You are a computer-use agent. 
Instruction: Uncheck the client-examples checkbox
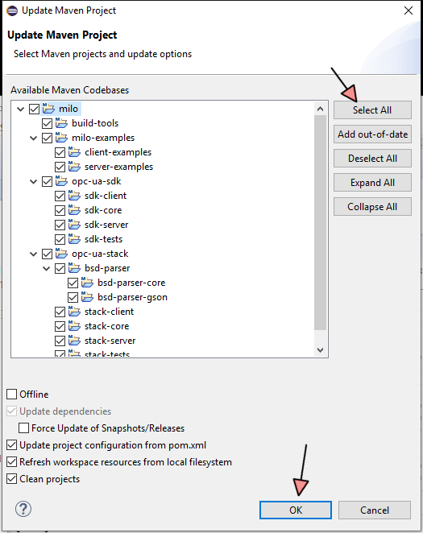coord(60,153)
